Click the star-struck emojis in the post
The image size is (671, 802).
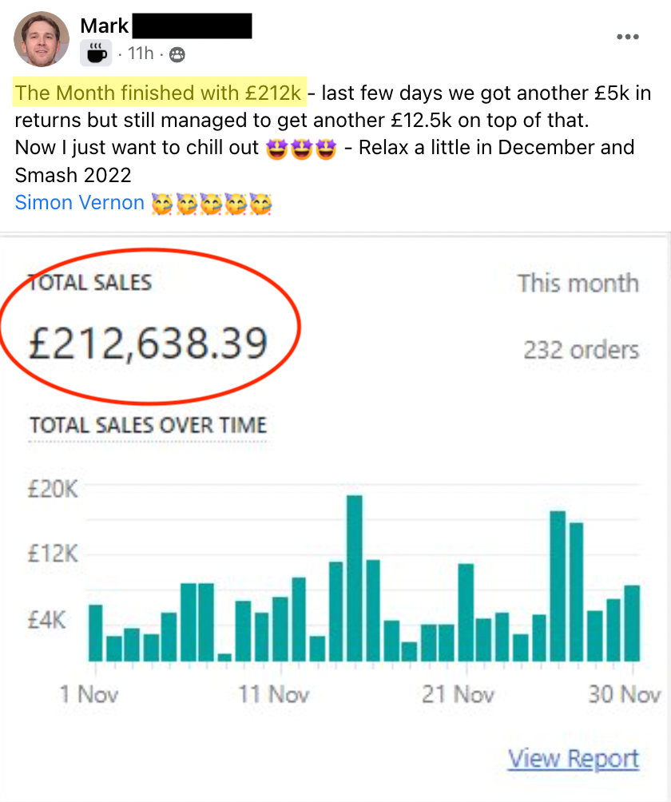tap(302, 149)
